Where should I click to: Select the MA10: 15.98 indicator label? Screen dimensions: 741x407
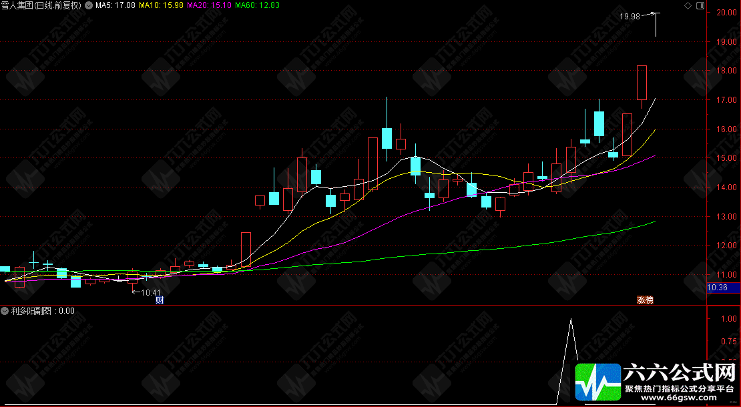[x=161, y=5]
